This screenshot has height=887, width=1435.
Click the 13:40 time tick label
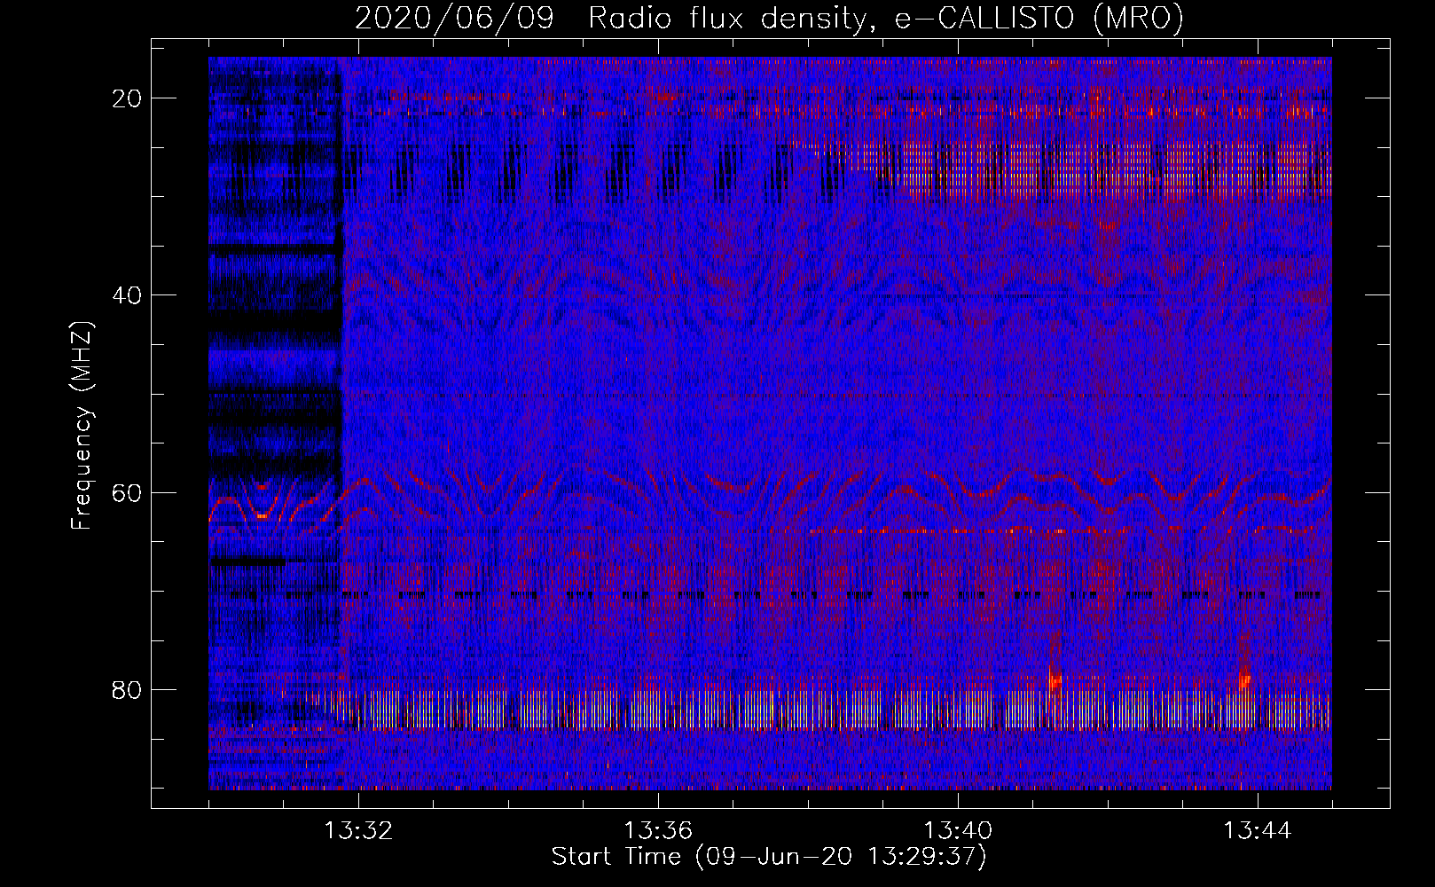coord(958,830)
